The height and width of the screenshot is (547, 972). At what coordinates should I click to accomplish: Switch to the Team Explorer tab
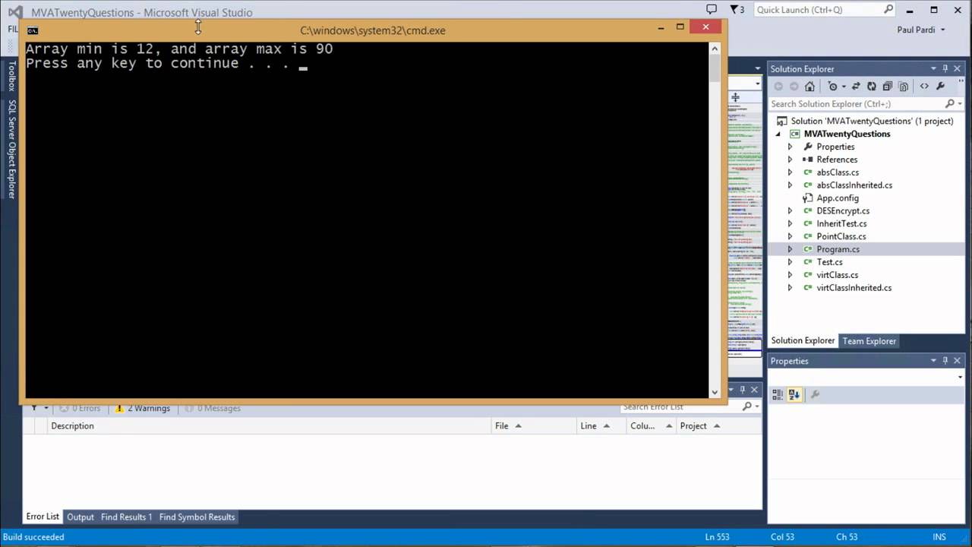tap(869, 341)
